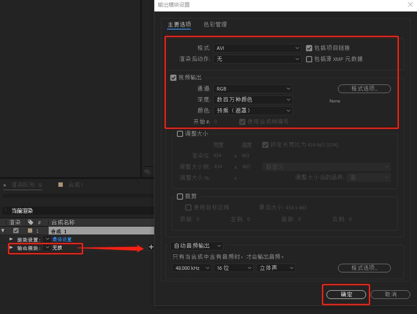Click the 确定 button to confirm settings
This screenshot has height=314, width=417.
(345, 294)
